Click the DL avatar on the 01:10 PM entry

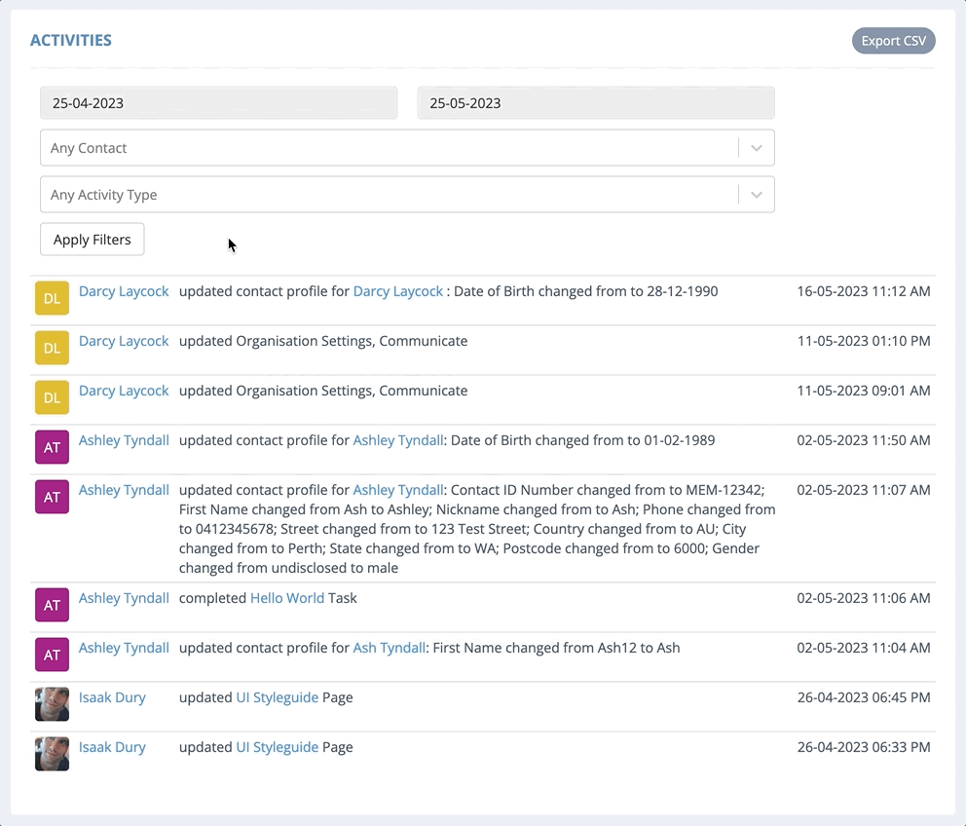(x=52, y=348)
